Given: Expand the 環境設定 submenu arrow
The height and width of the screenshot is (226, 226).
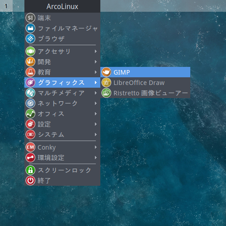Looking at the screenshot, I should [x=96, y=158].
